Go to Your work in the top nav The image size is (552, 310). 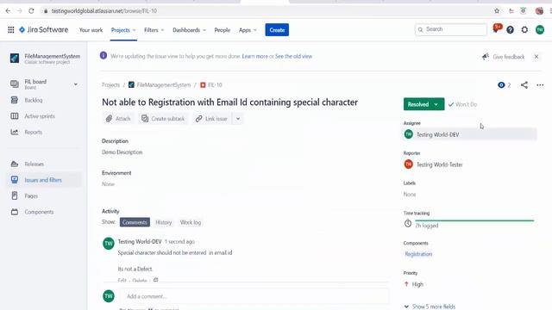pos(91,30)
